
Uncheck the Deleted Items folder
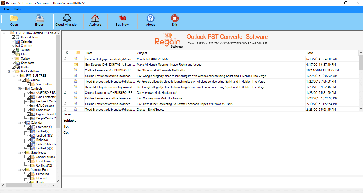14,37
